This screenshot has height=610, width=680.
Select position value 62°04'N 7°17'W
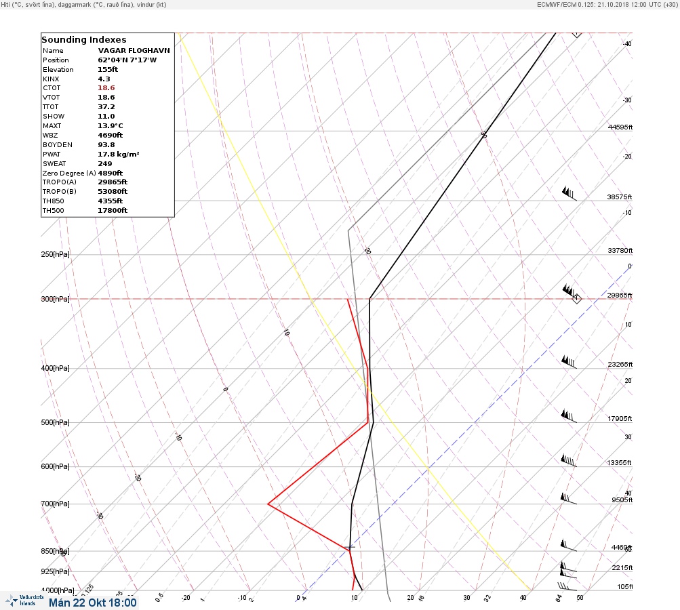pos(127,60)
